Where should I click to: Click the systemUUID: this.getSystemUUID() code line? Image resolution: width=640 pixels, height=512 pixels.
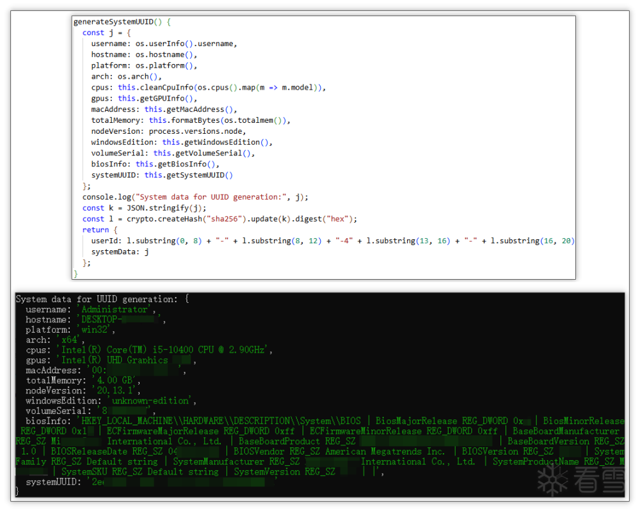162,175
